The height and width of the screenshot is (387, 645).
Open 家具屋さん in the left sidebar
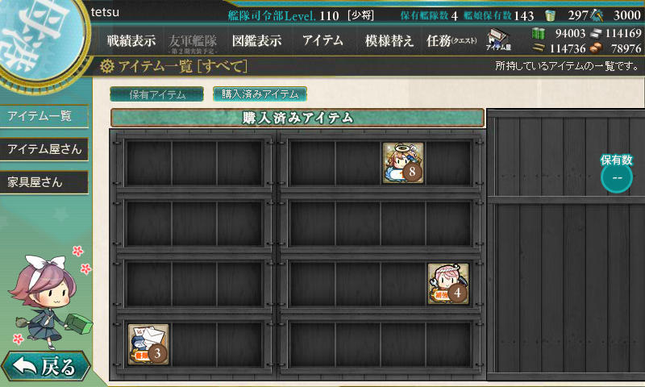click(44, 182)
